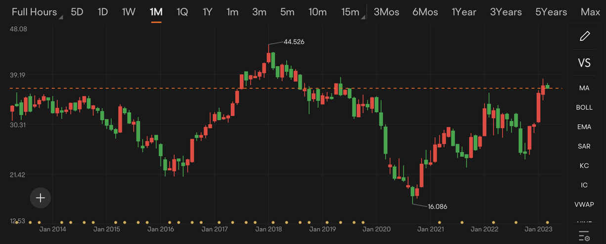This screenshot has height=244, width=606.
Task: Click the Jan 2014 date label
Action: point(52,229)
